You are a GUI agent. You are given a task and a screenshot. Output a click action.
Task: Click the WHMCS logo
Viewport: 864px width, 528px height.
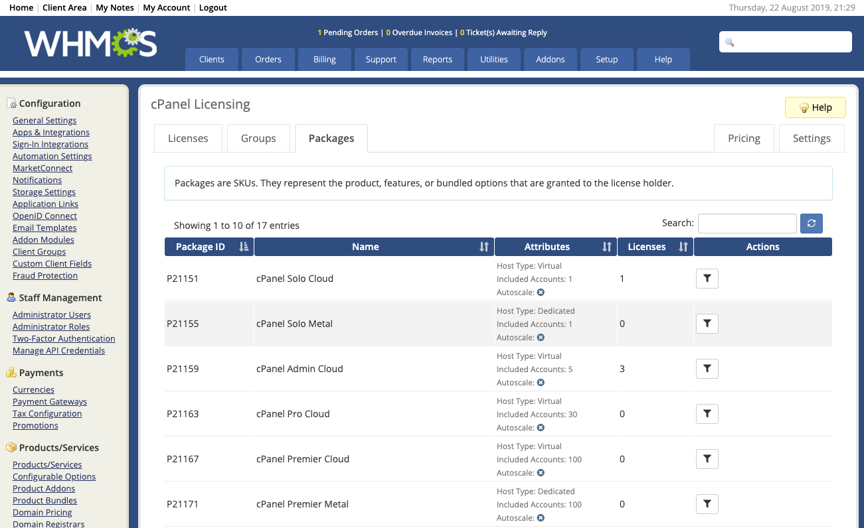91,43
